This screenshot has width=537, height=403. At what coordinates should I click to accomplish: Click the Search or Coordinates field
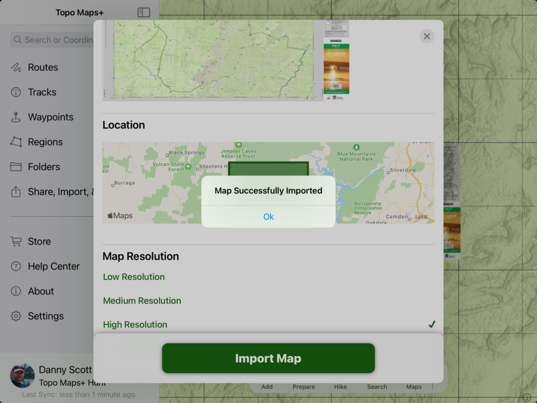tap(52, 40)
